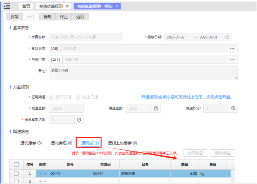Click the 保存 toolbar button
Image resolution: width=257 pixels, height=184 pixels.
point(31,17)
